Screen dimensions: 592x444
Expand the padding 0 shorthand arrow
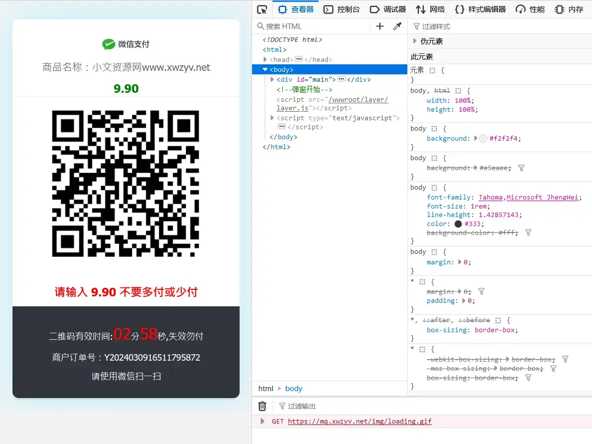[x=464, y=301]
